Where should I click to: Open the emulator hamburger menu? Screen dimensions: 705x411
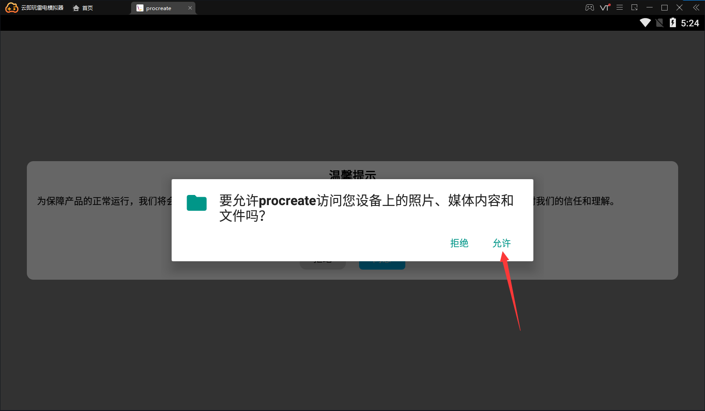pyautogui.click(x=620, y=7)
